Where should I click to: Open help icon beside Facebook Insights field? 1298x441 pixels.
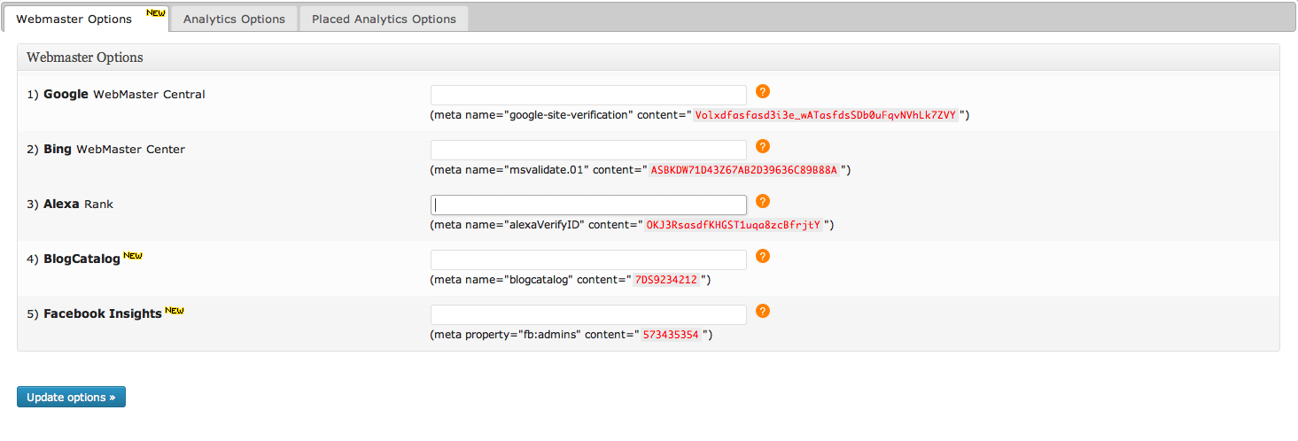763,311
